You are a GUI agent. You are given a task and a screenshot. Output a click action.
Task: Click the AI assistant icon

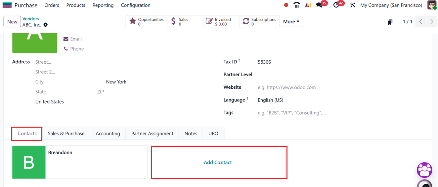308,5
